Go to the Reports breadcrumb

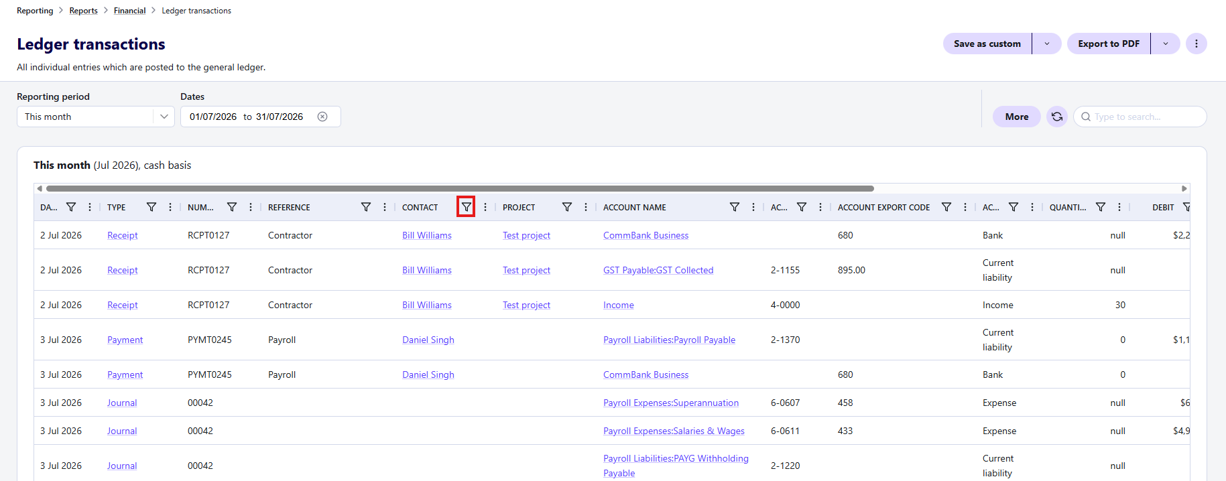coord(84,11)
